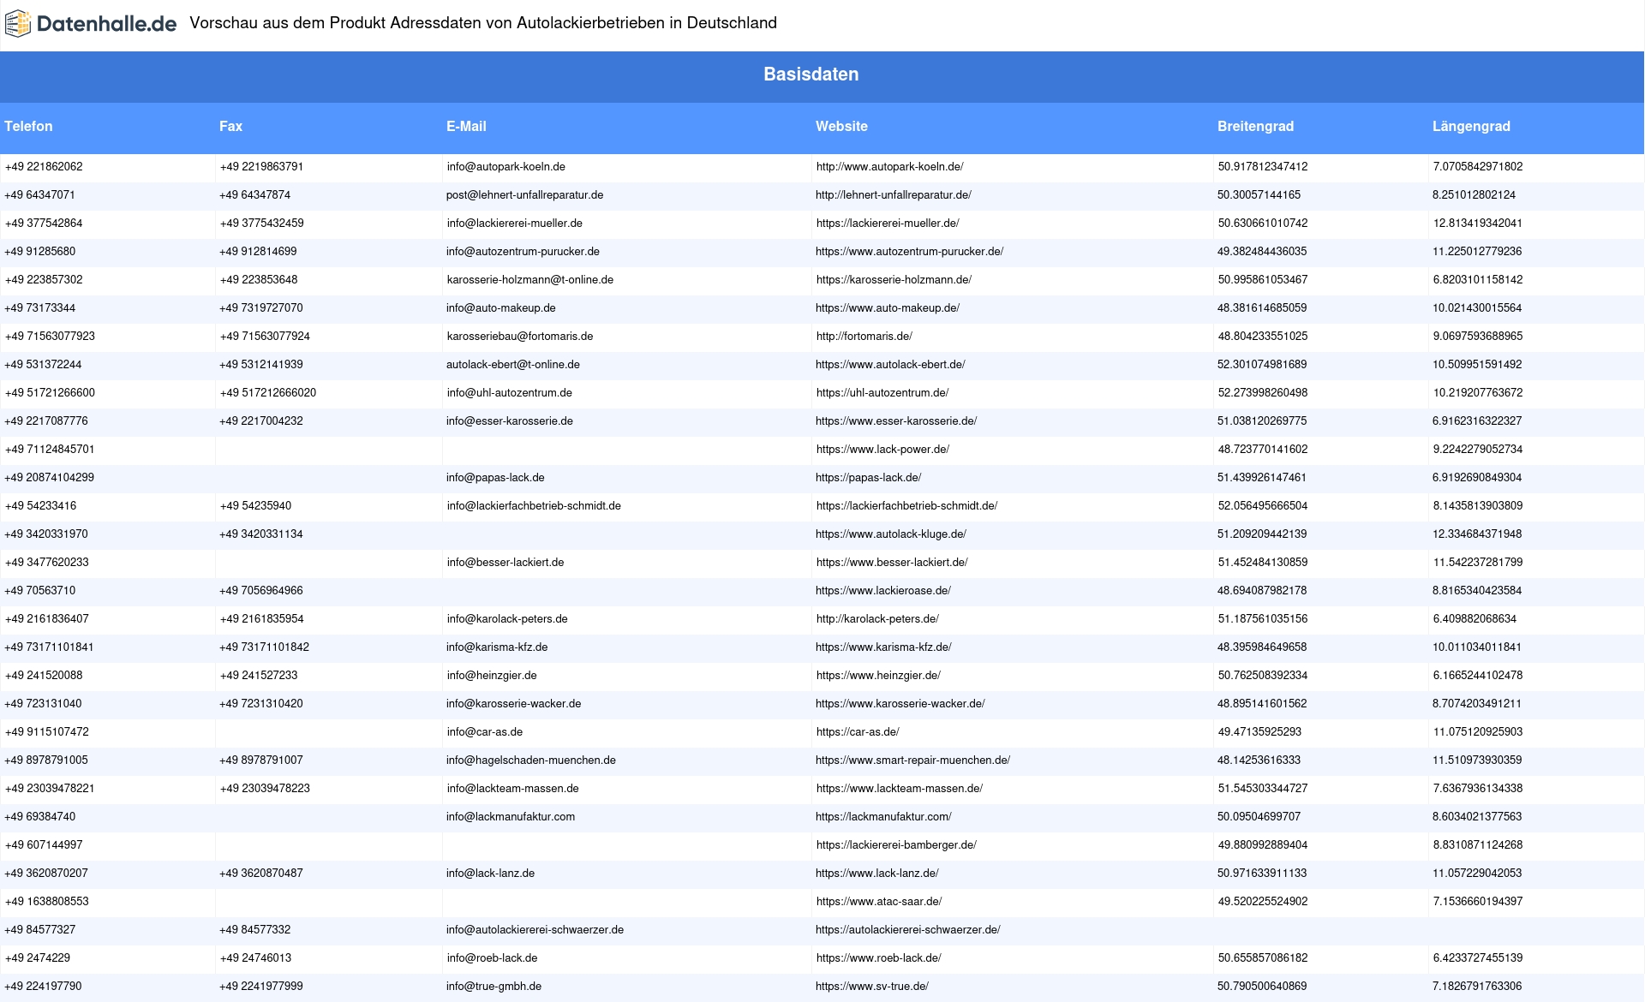Select email info@besser-lackiert.de
Screen dimensions: 1645x1002
505,563
